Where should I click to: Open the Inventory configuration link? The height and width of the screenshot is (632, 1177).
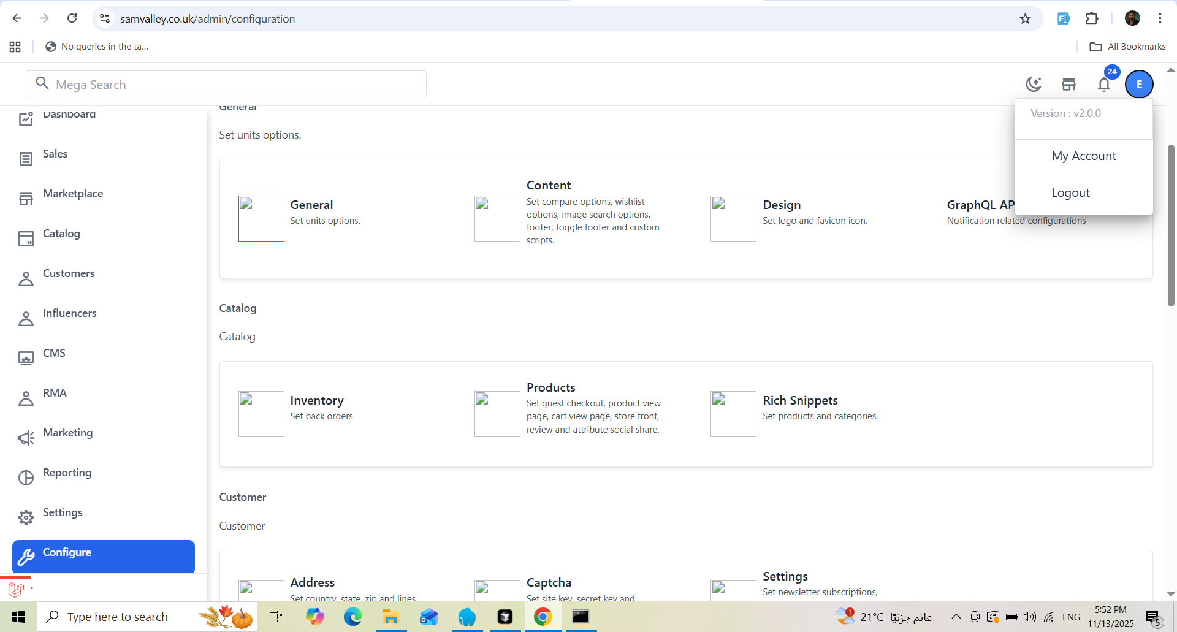point(316,400)
